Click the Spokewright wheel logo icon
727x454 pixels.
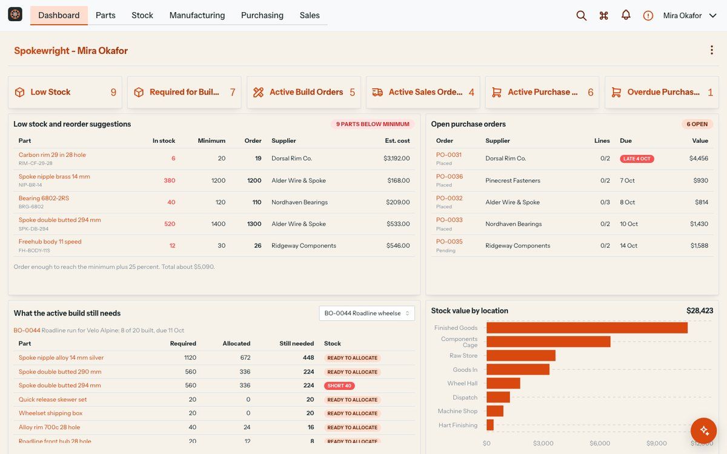coord(15,15)
